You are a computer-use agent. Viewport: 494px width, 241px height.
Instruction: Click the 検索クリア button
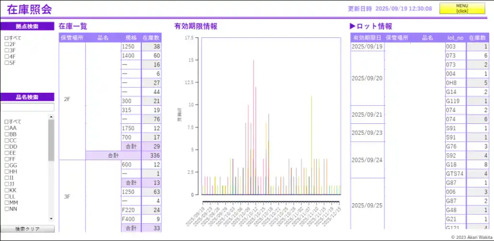[x=27, y=229]
